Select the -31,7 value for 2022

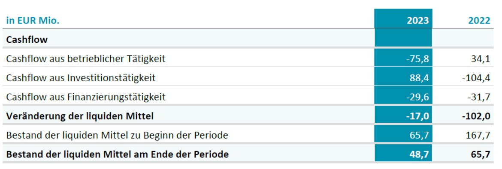click(478, 97)
